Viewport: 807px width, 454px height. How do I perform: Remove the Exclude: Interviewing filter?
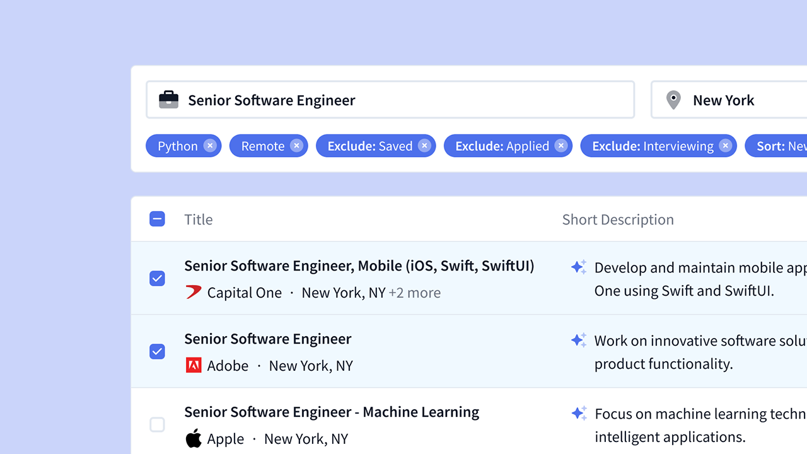point(725,146)
